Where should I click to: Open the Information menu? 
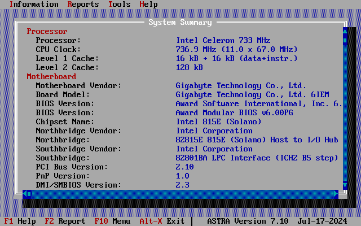pos(34,4)
